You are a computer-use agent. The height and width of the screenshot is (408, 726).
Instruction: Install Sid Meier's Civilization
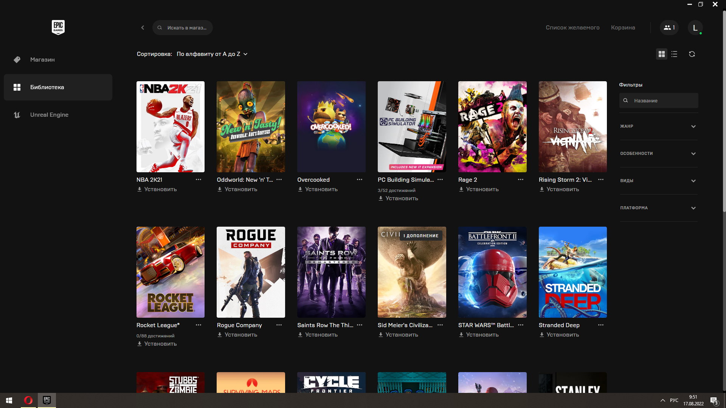click(x=398, y=335)
